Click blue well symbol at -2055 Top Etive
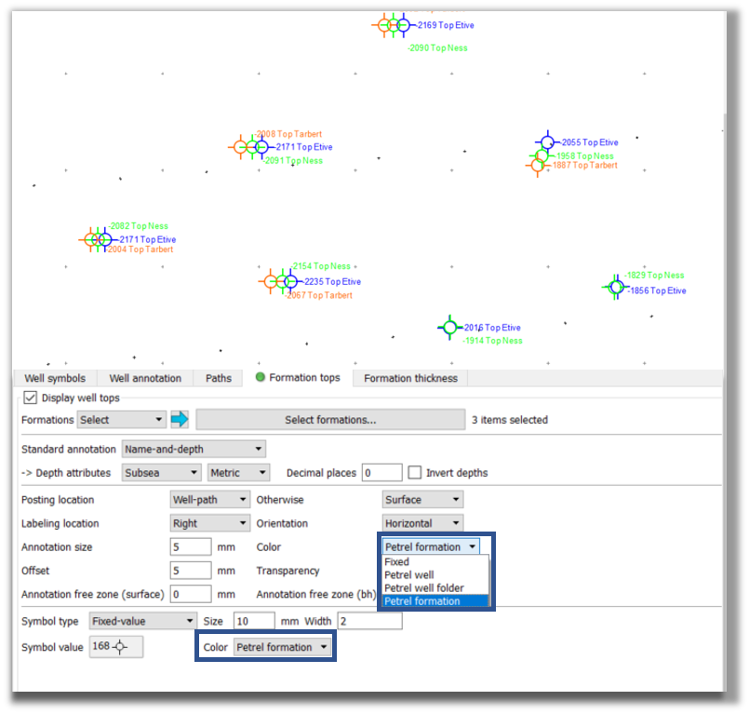 point(547,142)
